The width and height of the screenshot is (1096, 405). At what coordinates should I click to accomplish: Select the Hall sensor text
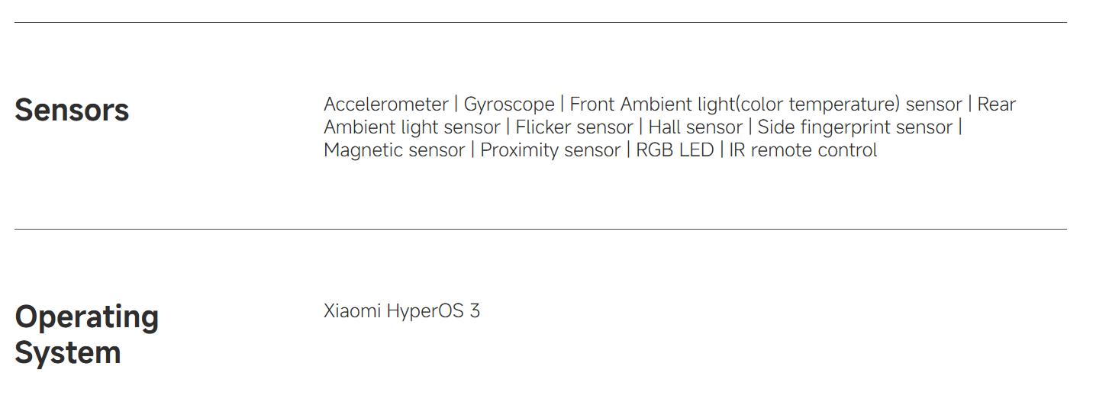pos(695,127)
